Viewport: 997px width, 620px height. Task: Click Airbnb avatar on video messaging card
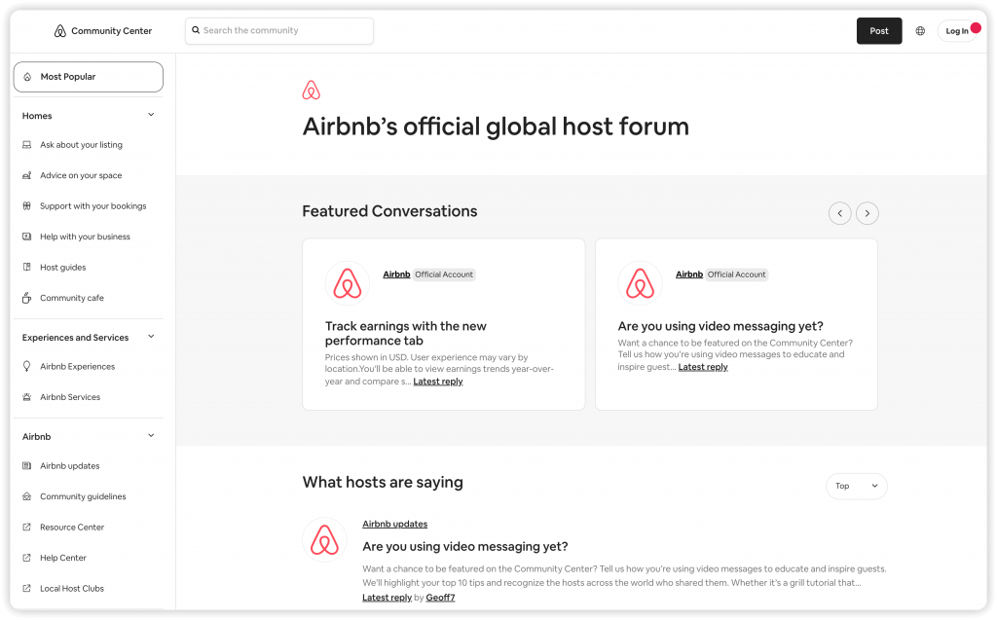(640, 283)
